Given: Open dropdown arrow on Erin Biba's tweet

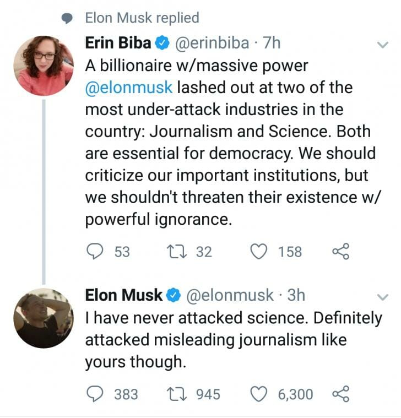Looking at the screenshot, I should point(382,46).
